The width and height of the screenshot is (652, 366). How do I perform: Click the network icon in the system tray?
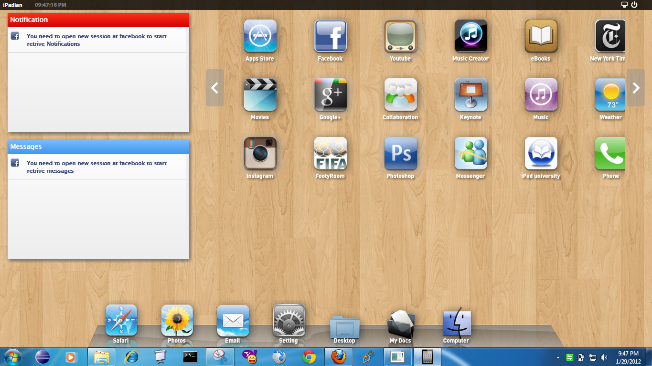coord(593,357)
